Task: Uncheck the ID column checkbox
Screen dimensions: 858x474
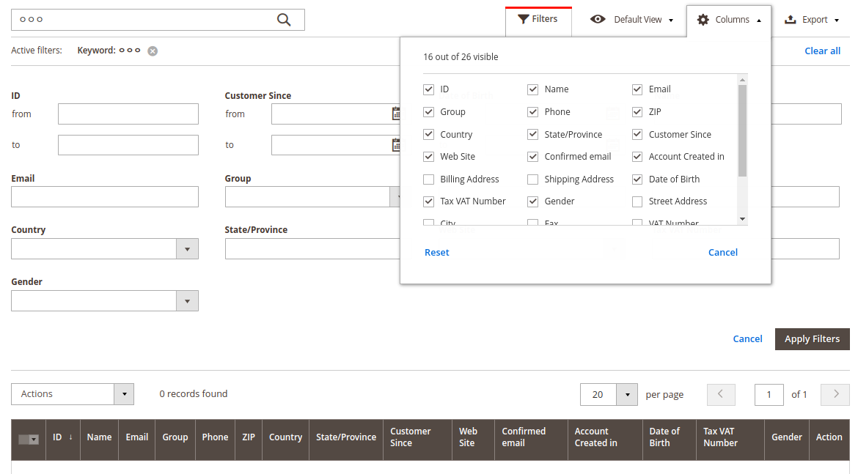Action: [428, 89]
